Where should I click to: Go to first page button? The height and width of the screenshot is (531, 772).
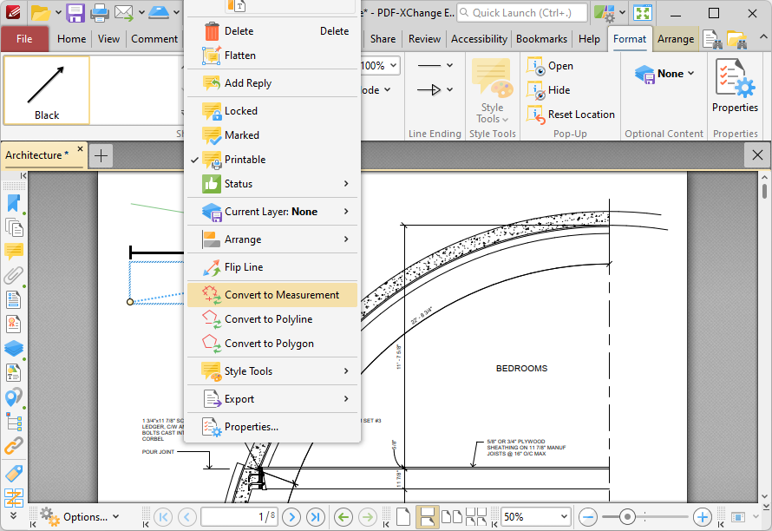163,517
